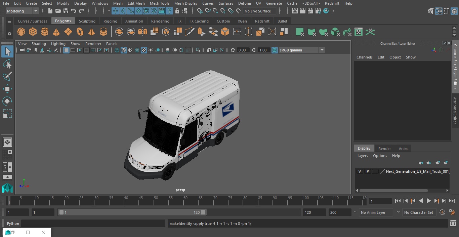The width and height of the screenshot is (459, 237).
Task: Switch to the Render layer tab
Action: coord(384,149)
